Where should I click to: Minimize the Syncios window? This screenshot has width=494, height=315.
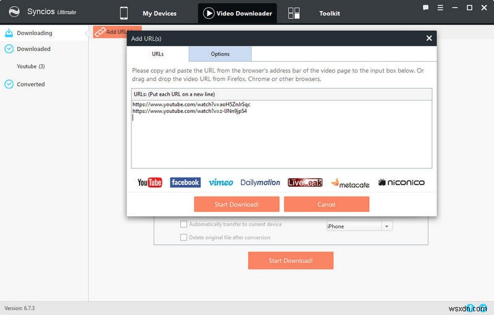point(454,7)
